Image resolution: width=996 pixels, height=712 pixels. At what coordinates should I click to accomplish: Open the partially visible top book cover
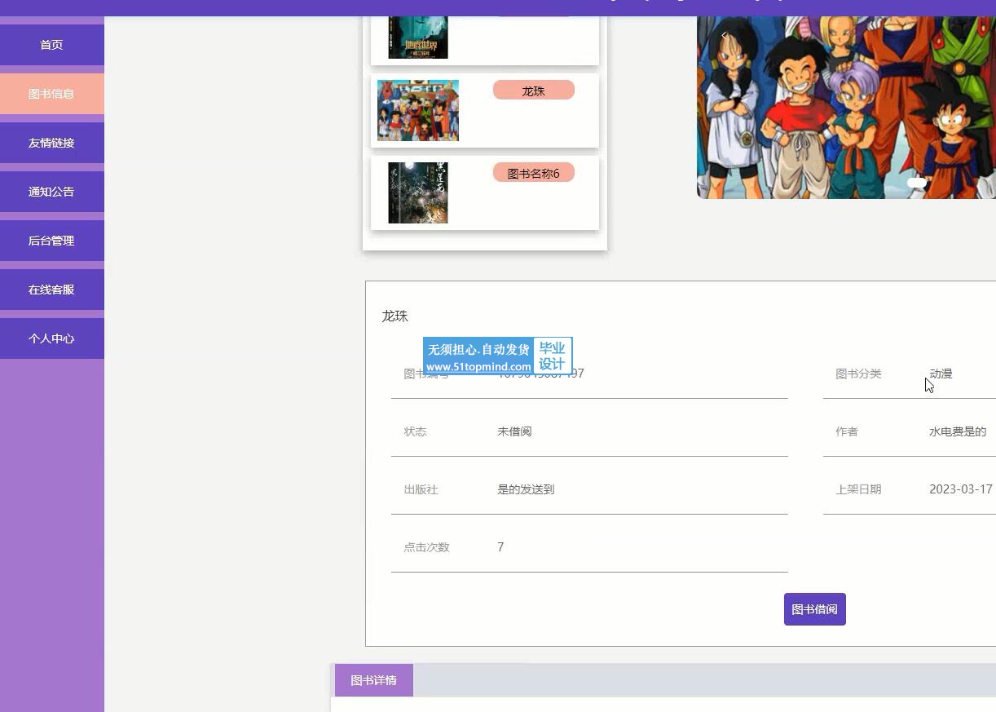(418, 38)
